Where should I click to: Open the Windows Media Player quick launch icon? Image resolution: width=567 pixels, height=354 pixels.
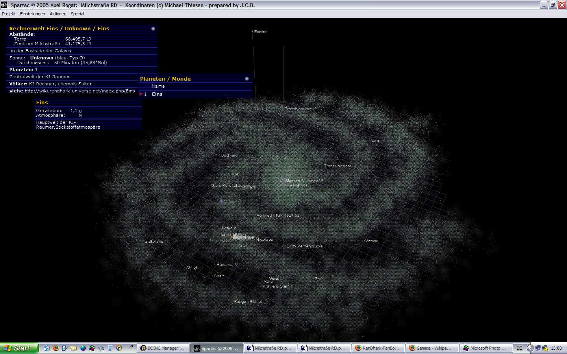point(119,348)
